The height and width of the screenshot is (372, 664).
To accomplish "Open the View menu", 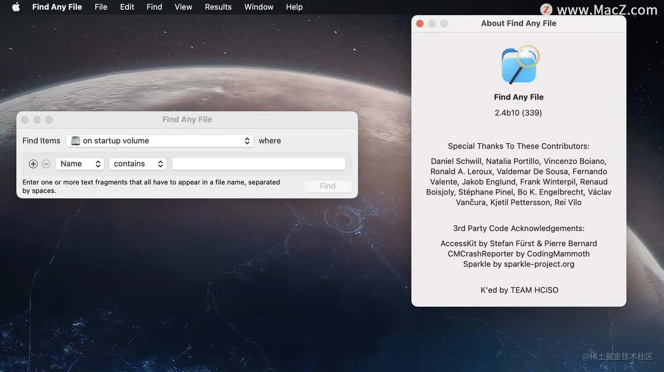I will [183, 7].
